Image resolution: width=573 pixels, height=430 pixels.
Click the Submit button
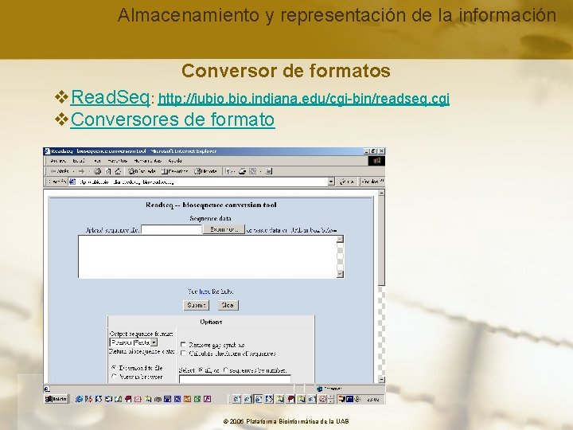[x=196, y=305]
